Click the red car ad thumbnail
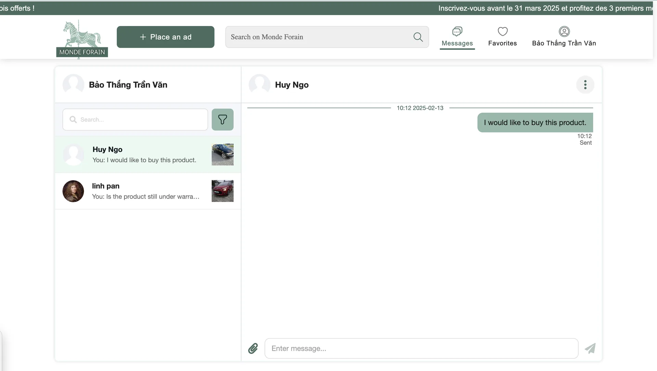 click(222, 191)
